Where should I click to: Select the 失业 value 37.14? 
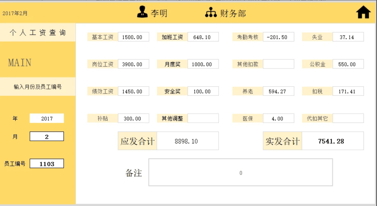(348, 37)
